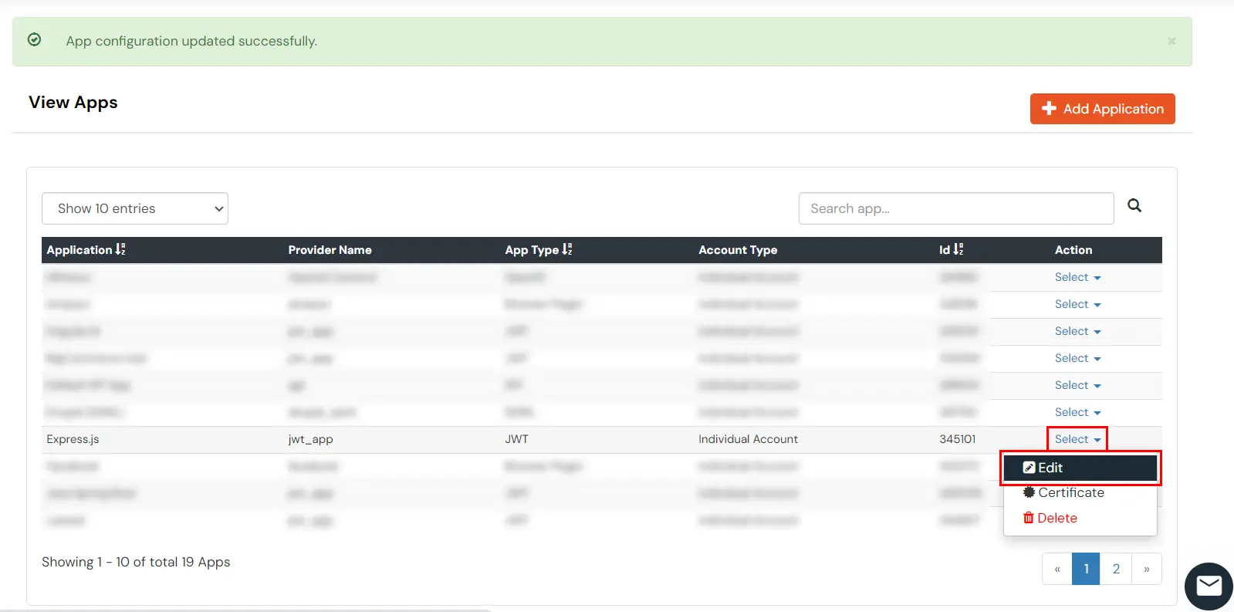The image size is (1234, 612).
Task: Select page 1 in pagination
Action: click(1086, 569)
